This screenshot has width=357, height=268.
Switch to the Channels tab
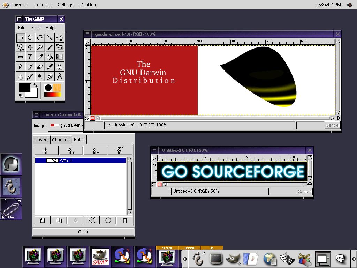pos(61,140)
